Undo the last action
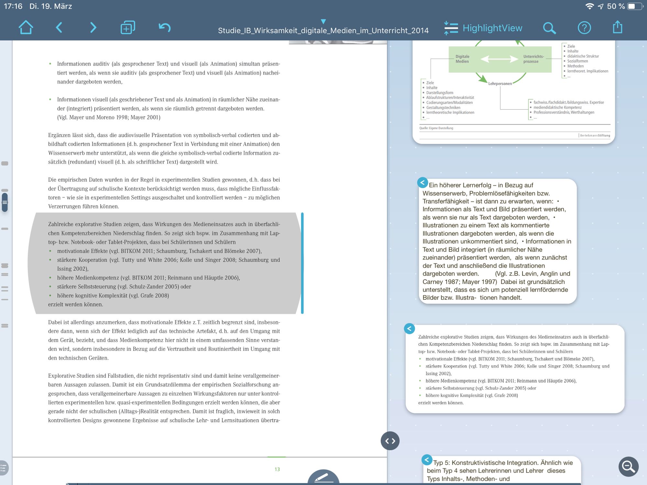The width and height of the screenshot is (647, 485). (165, 27)
